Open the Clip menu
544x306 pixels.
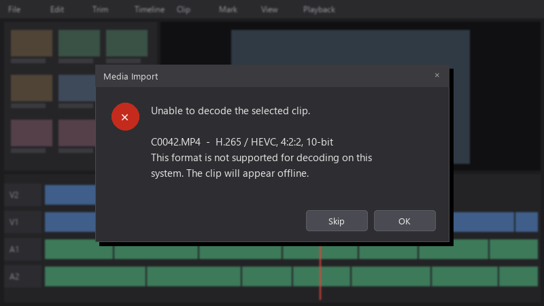coord(183,10)
